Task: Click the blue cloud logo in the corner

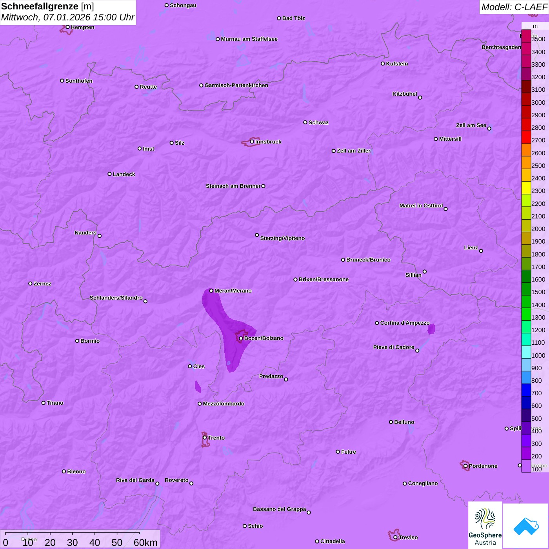Action: point(525,526)
